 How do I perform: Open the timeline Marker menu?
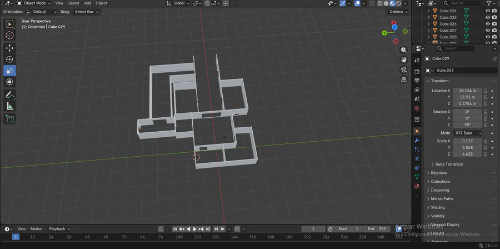(36, 229)
